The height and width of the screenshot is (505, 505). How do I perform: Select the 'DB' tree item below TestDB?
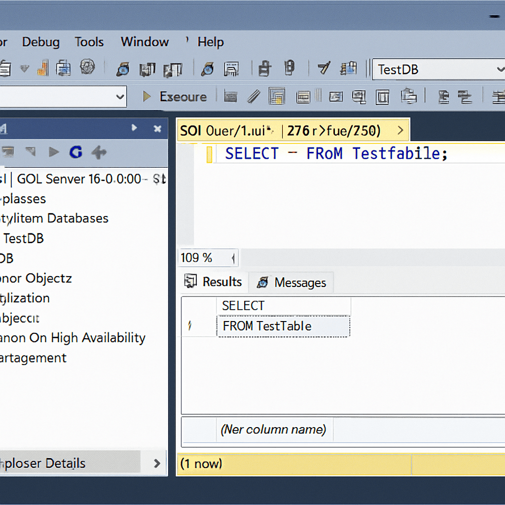coord(6,258)
